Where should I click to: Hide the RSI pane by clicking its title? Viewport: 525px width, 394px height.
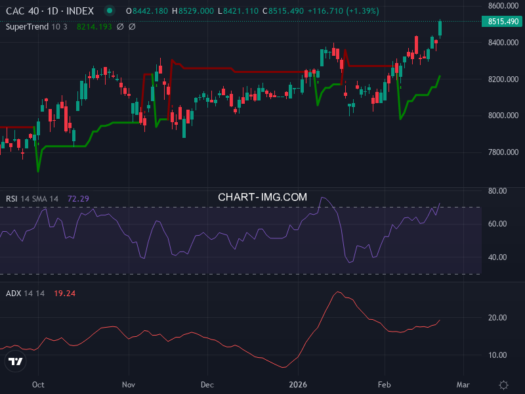tap(26, 197)
